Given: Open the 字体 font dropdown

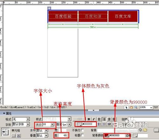Looking at the screenshot, I should click(x=28, y=124).
